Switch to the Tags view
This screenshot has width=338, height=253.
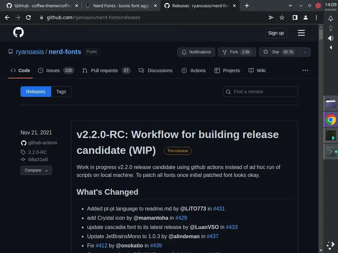pyautogui.click(x=61, y=92)
